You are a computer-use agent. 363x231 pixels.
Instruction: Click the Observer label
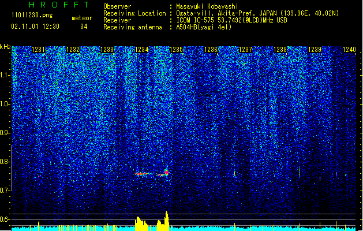point(117,6)
